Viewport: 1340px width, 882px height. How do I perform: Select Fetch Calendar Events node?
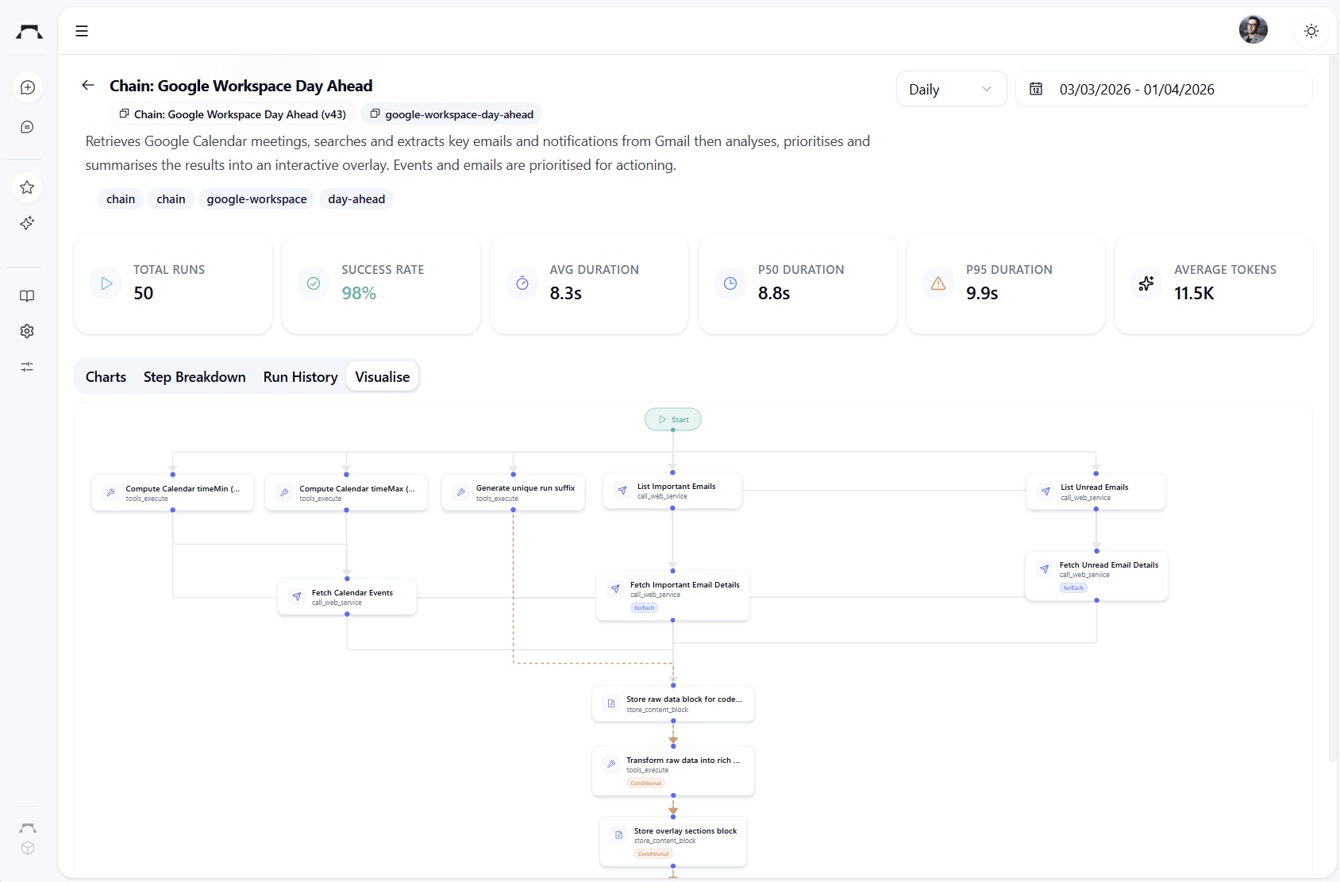[347, 597]
